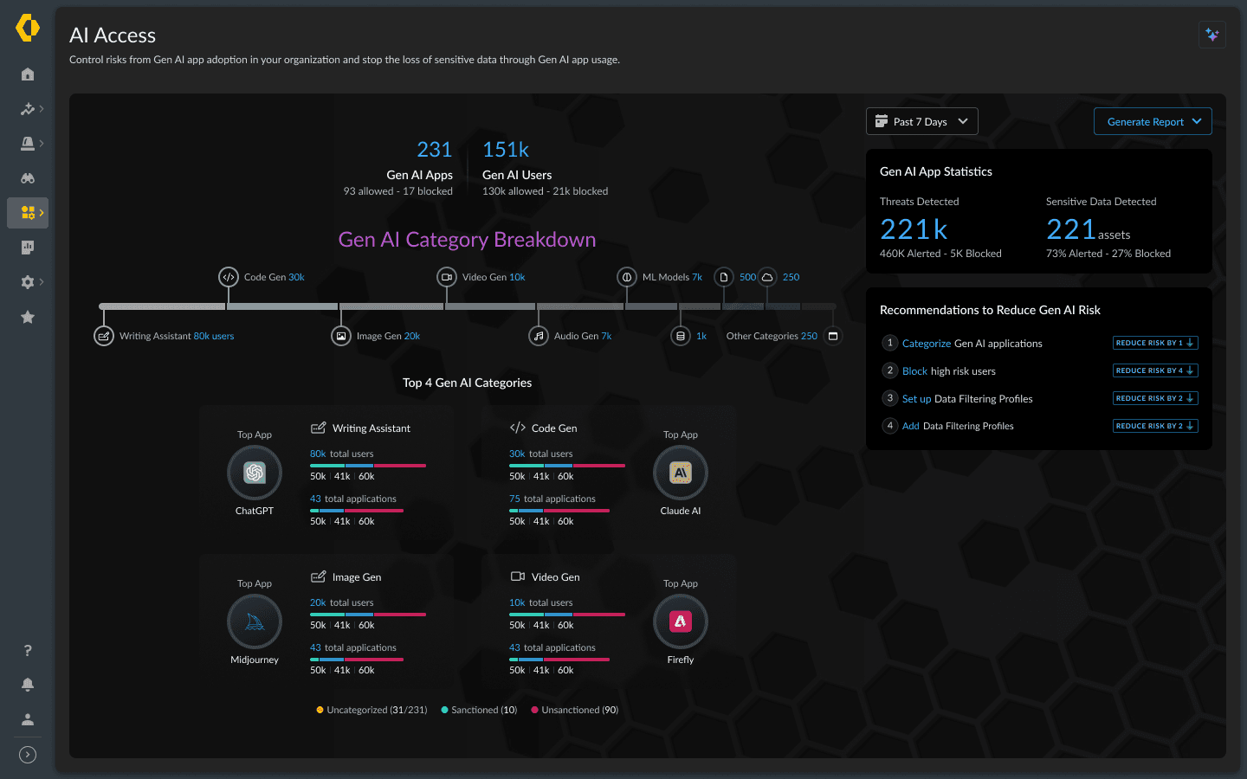The width and height of the screenshot is (1247, 779).
Task: Open the report chart icon in sidebar
Action: (x=28, y=248)
